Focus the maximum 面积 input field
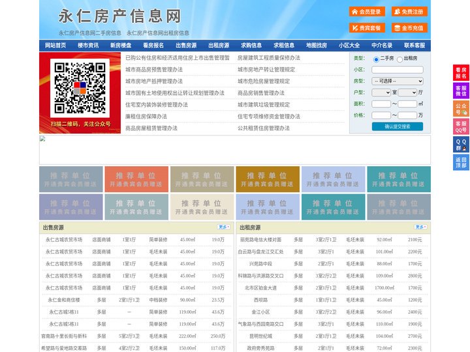Viewport: 470px width, 352px height. [x=407, y=104]
